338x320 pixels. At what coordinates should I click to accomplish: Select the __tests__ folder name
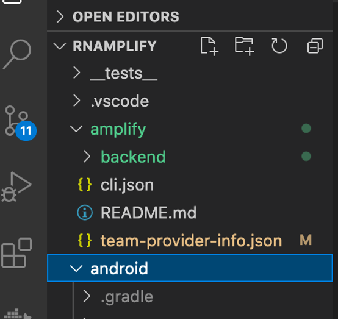pos(124,73)
